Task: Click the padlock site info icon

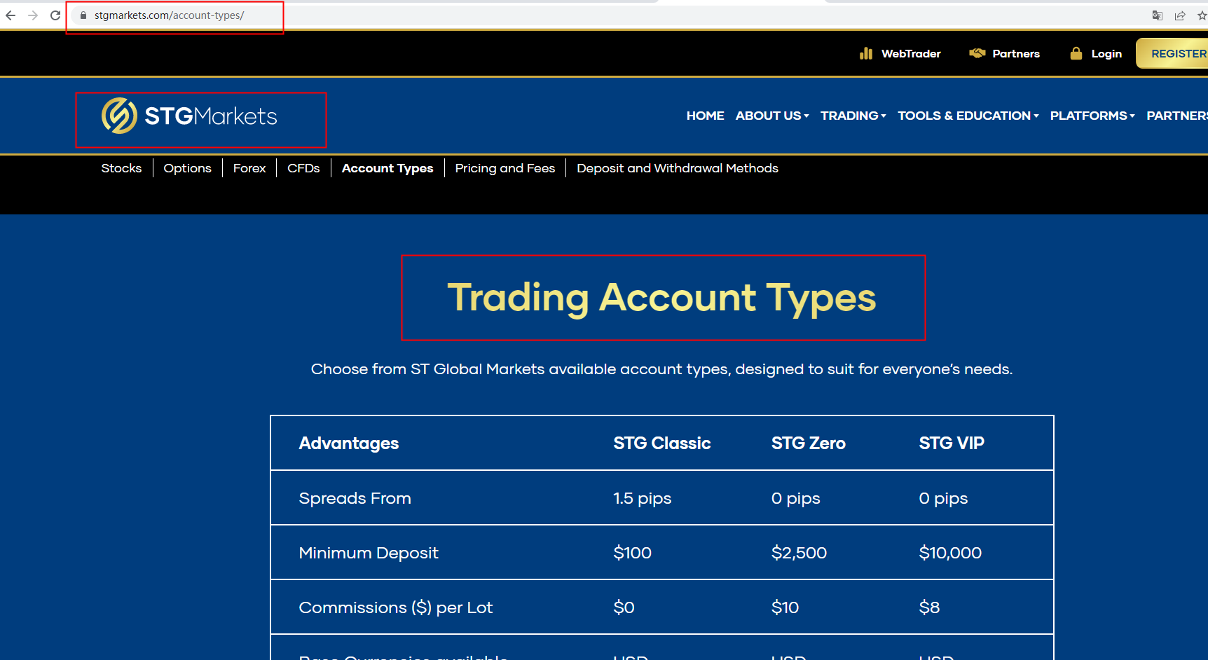Action: tap(83, 15)
